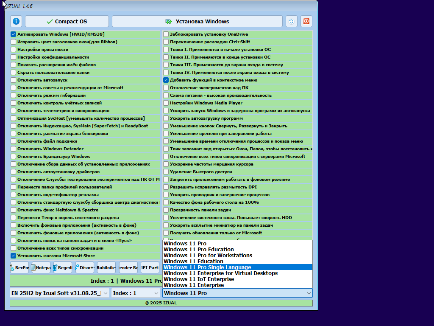
Task: Click the red power icon button
Action: (306, 21)
